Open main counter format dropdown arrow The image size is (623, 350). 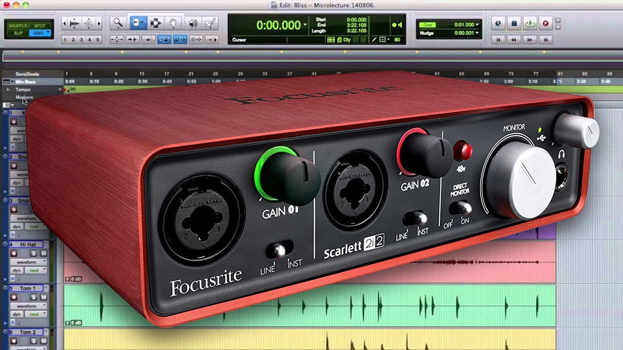click(305, 25)
